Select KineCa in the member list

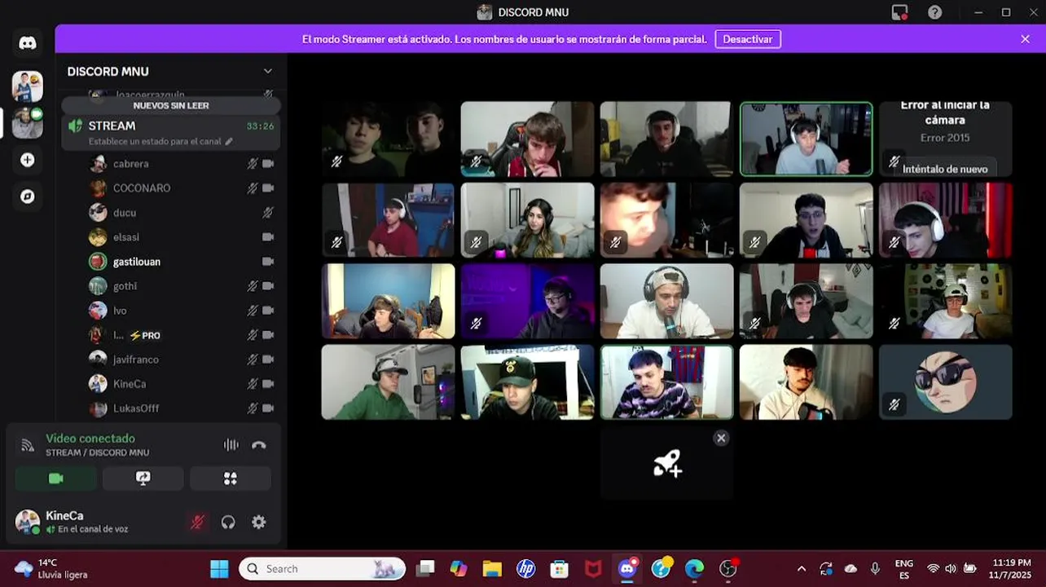coord(129,384)
